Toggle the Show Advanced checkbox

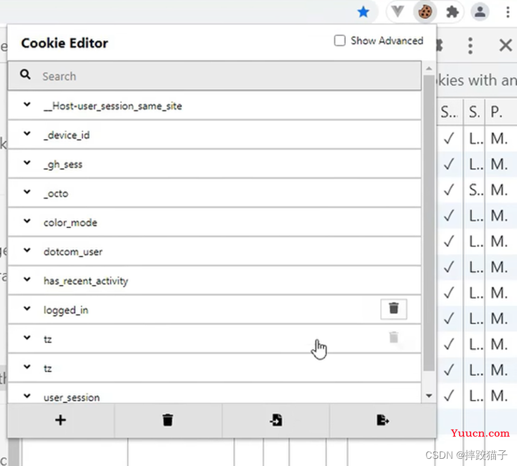(x=340, y=40)
